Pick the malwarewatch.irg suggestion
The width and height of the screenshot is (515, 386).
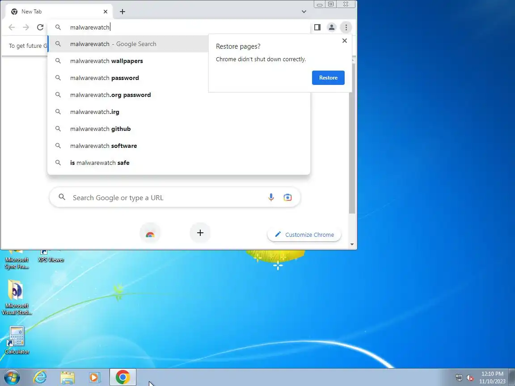click(x=179, y=112)
